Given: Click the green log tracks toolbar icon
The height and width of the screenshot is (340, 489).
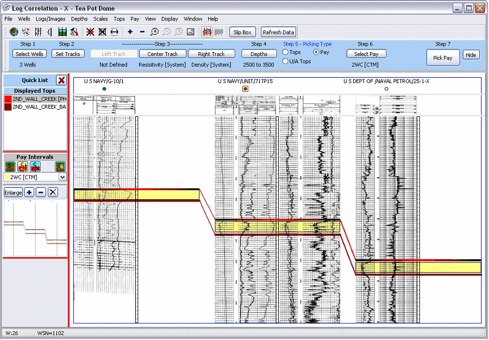Looking at the screenshot, I should (62, 32).
